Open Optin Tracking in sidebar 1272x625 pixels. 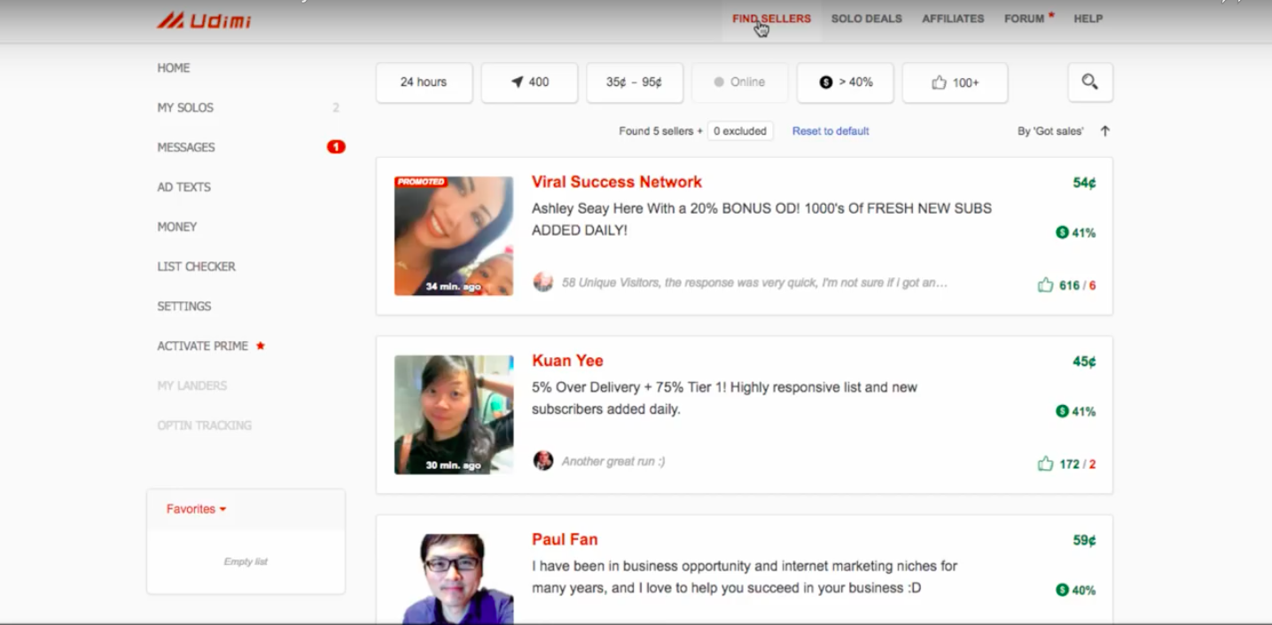[205, 426]
